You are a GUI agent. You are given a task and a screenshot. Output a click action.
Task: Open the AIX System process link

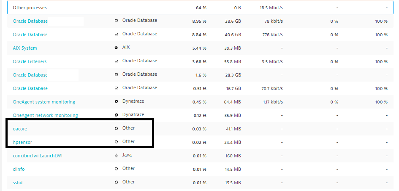point(25,48)
